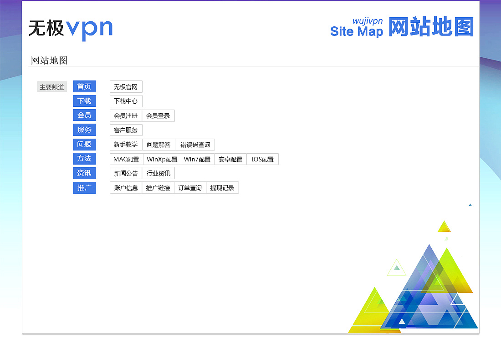The image size is (501, 341).
Task: Open the MAC配置 configuration guide
Action: (x=125, y=159)
